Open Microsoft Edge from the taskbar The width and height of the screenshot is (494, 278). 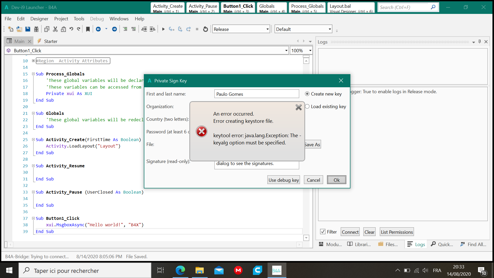point(180,270)
